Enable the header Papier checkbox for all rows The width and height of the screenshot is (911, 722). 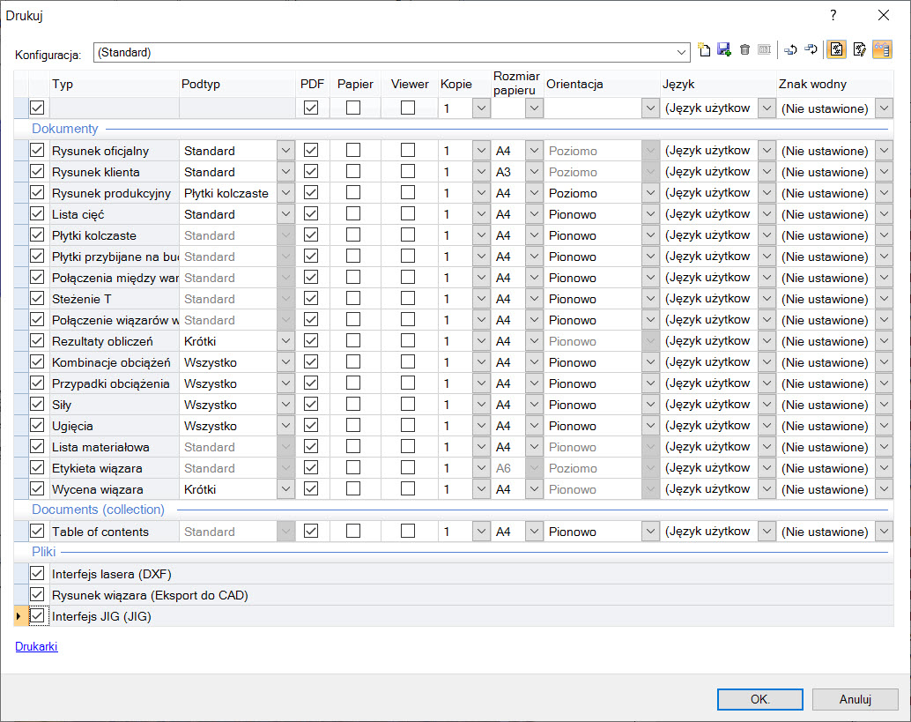353,108
